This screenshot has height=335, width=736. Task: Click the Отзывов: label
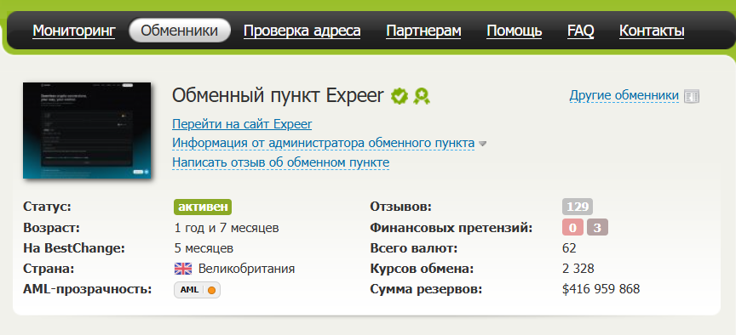401,207
